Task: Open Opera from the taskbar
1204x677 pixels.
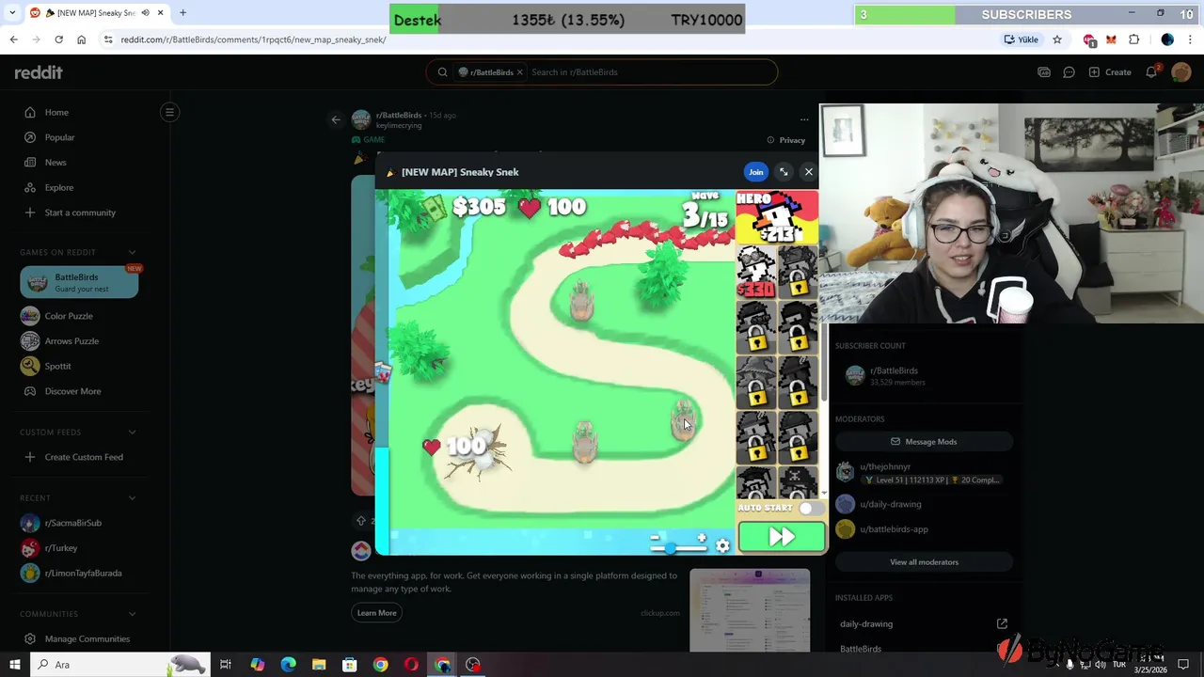Action: 411,665
